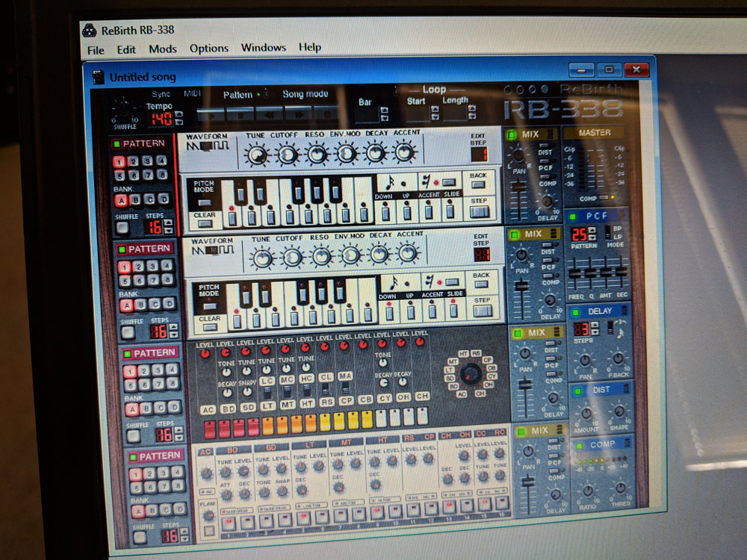Click the Clear button on the top synth
This screenshot has width=747, height=560.
click(205, 224)
